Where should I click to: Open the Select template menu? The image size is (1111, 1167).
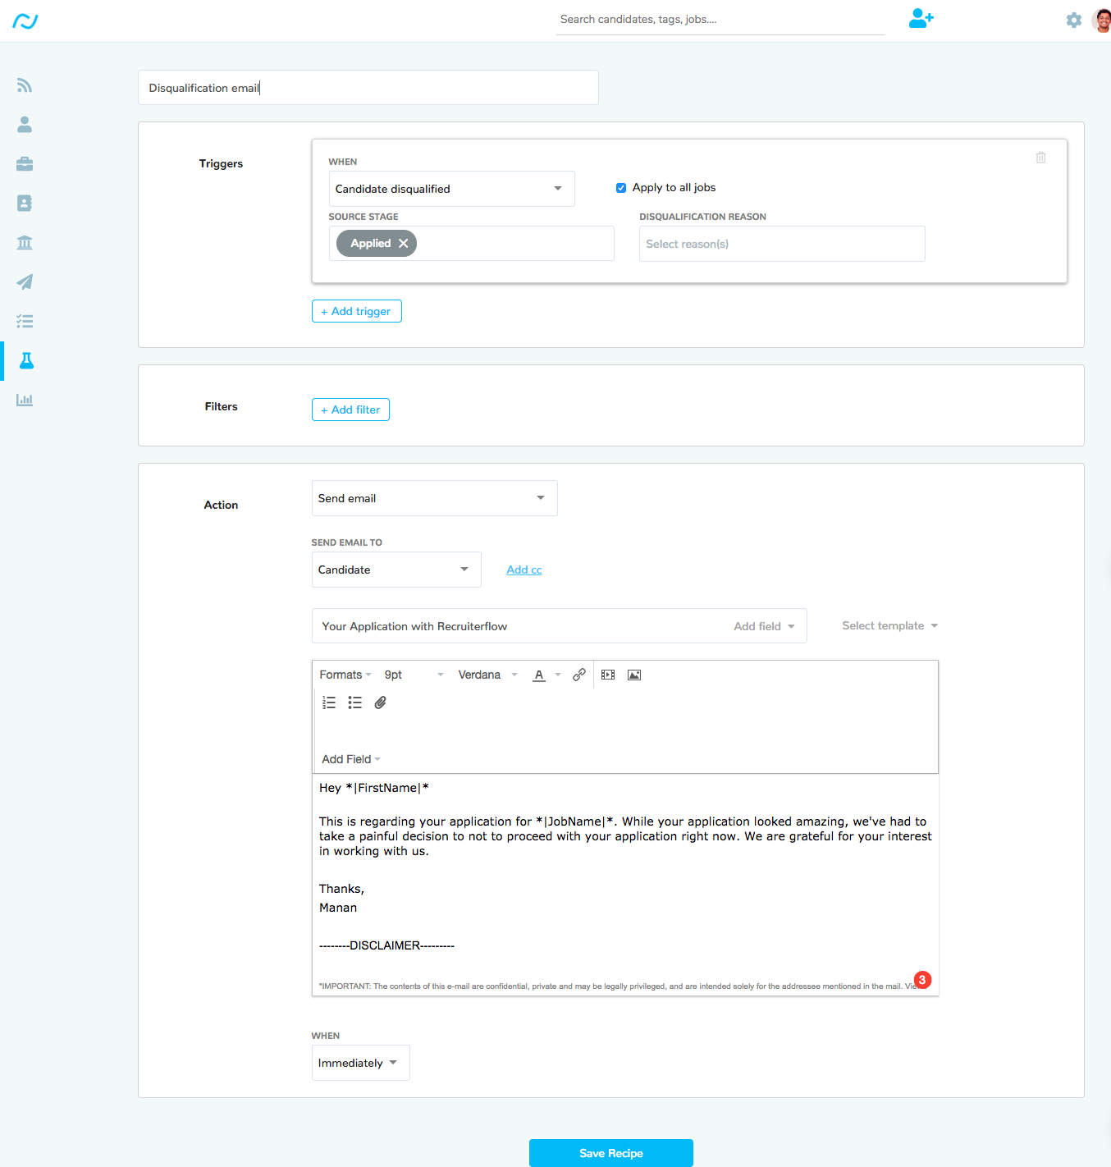(889, 625)
